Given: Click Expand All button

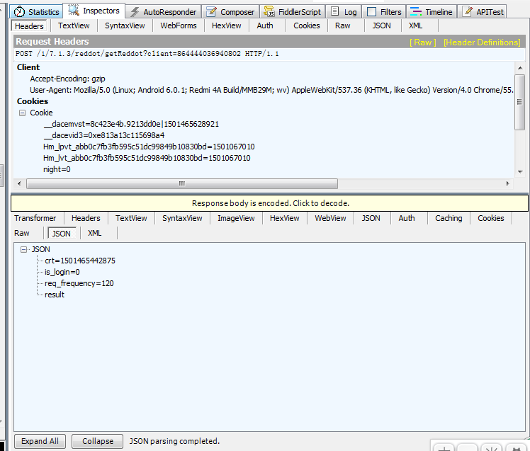Looking at the screenshot, I should coord(40,441).
